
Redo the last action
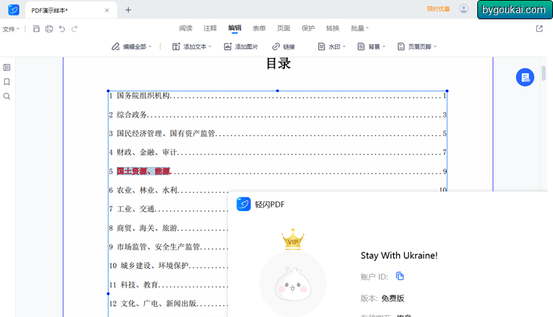pos(74,29)
